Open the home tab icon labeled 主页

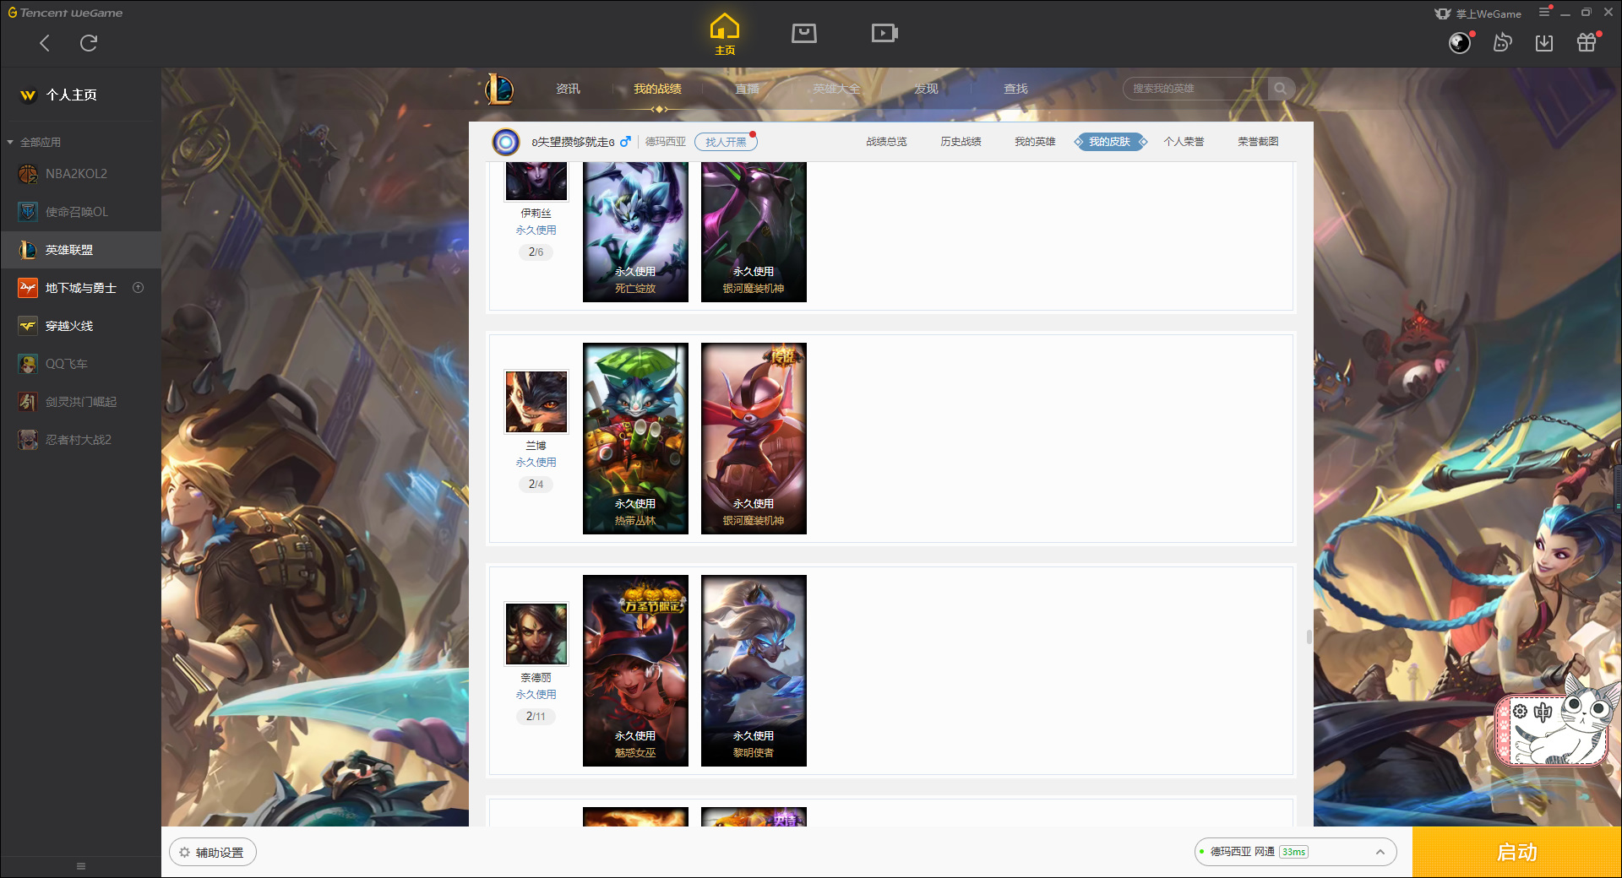pyautogui.click(x=725, y=35)
